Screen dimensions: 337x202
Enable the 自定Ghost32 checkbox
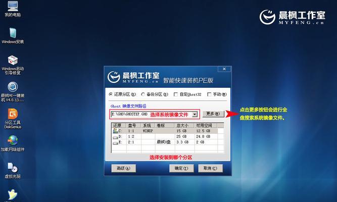click(x=176, y=94)
